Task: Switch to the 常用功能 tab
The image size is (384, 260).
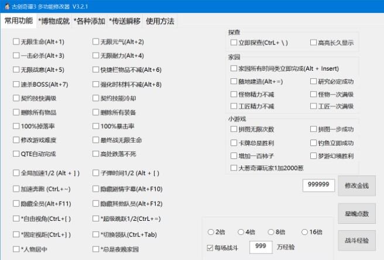Action: pyautogui.click(x=19, y=21)
